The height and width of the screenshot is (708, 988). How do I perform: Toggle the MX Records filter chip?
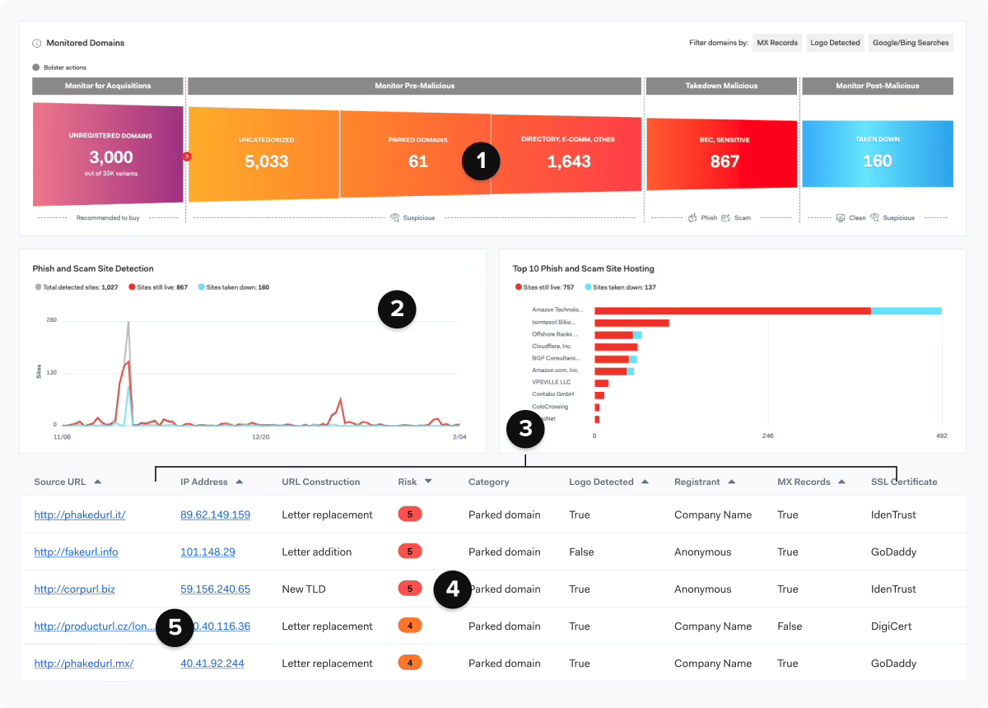[776, 42]
